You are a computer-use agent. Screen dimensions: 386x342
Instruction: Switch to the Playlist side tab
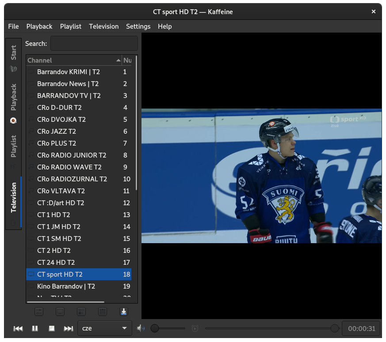[14, 152]
